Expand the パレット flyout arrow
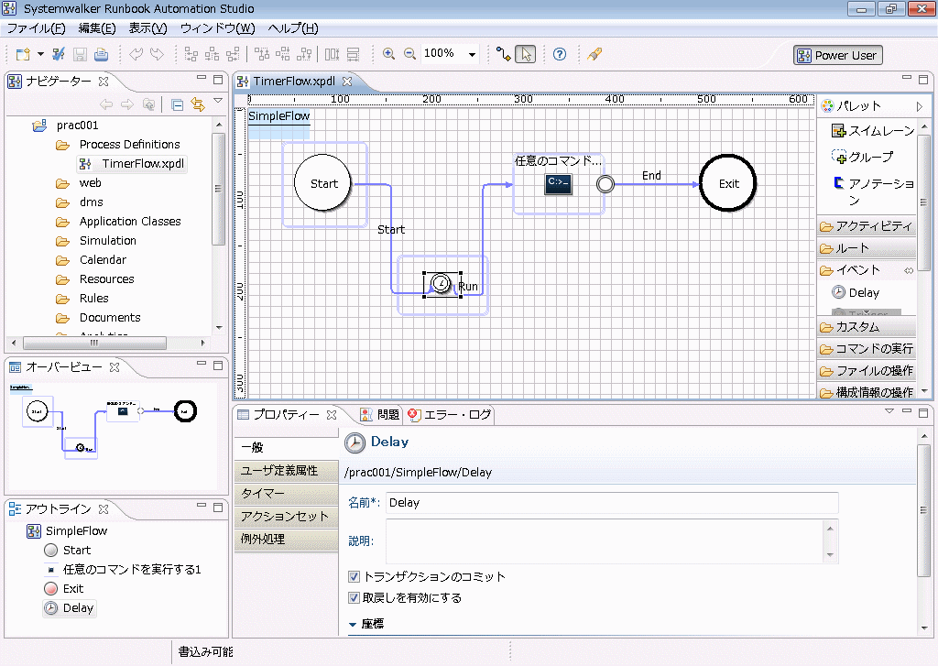The image size is (938, 666). [920, 106]
